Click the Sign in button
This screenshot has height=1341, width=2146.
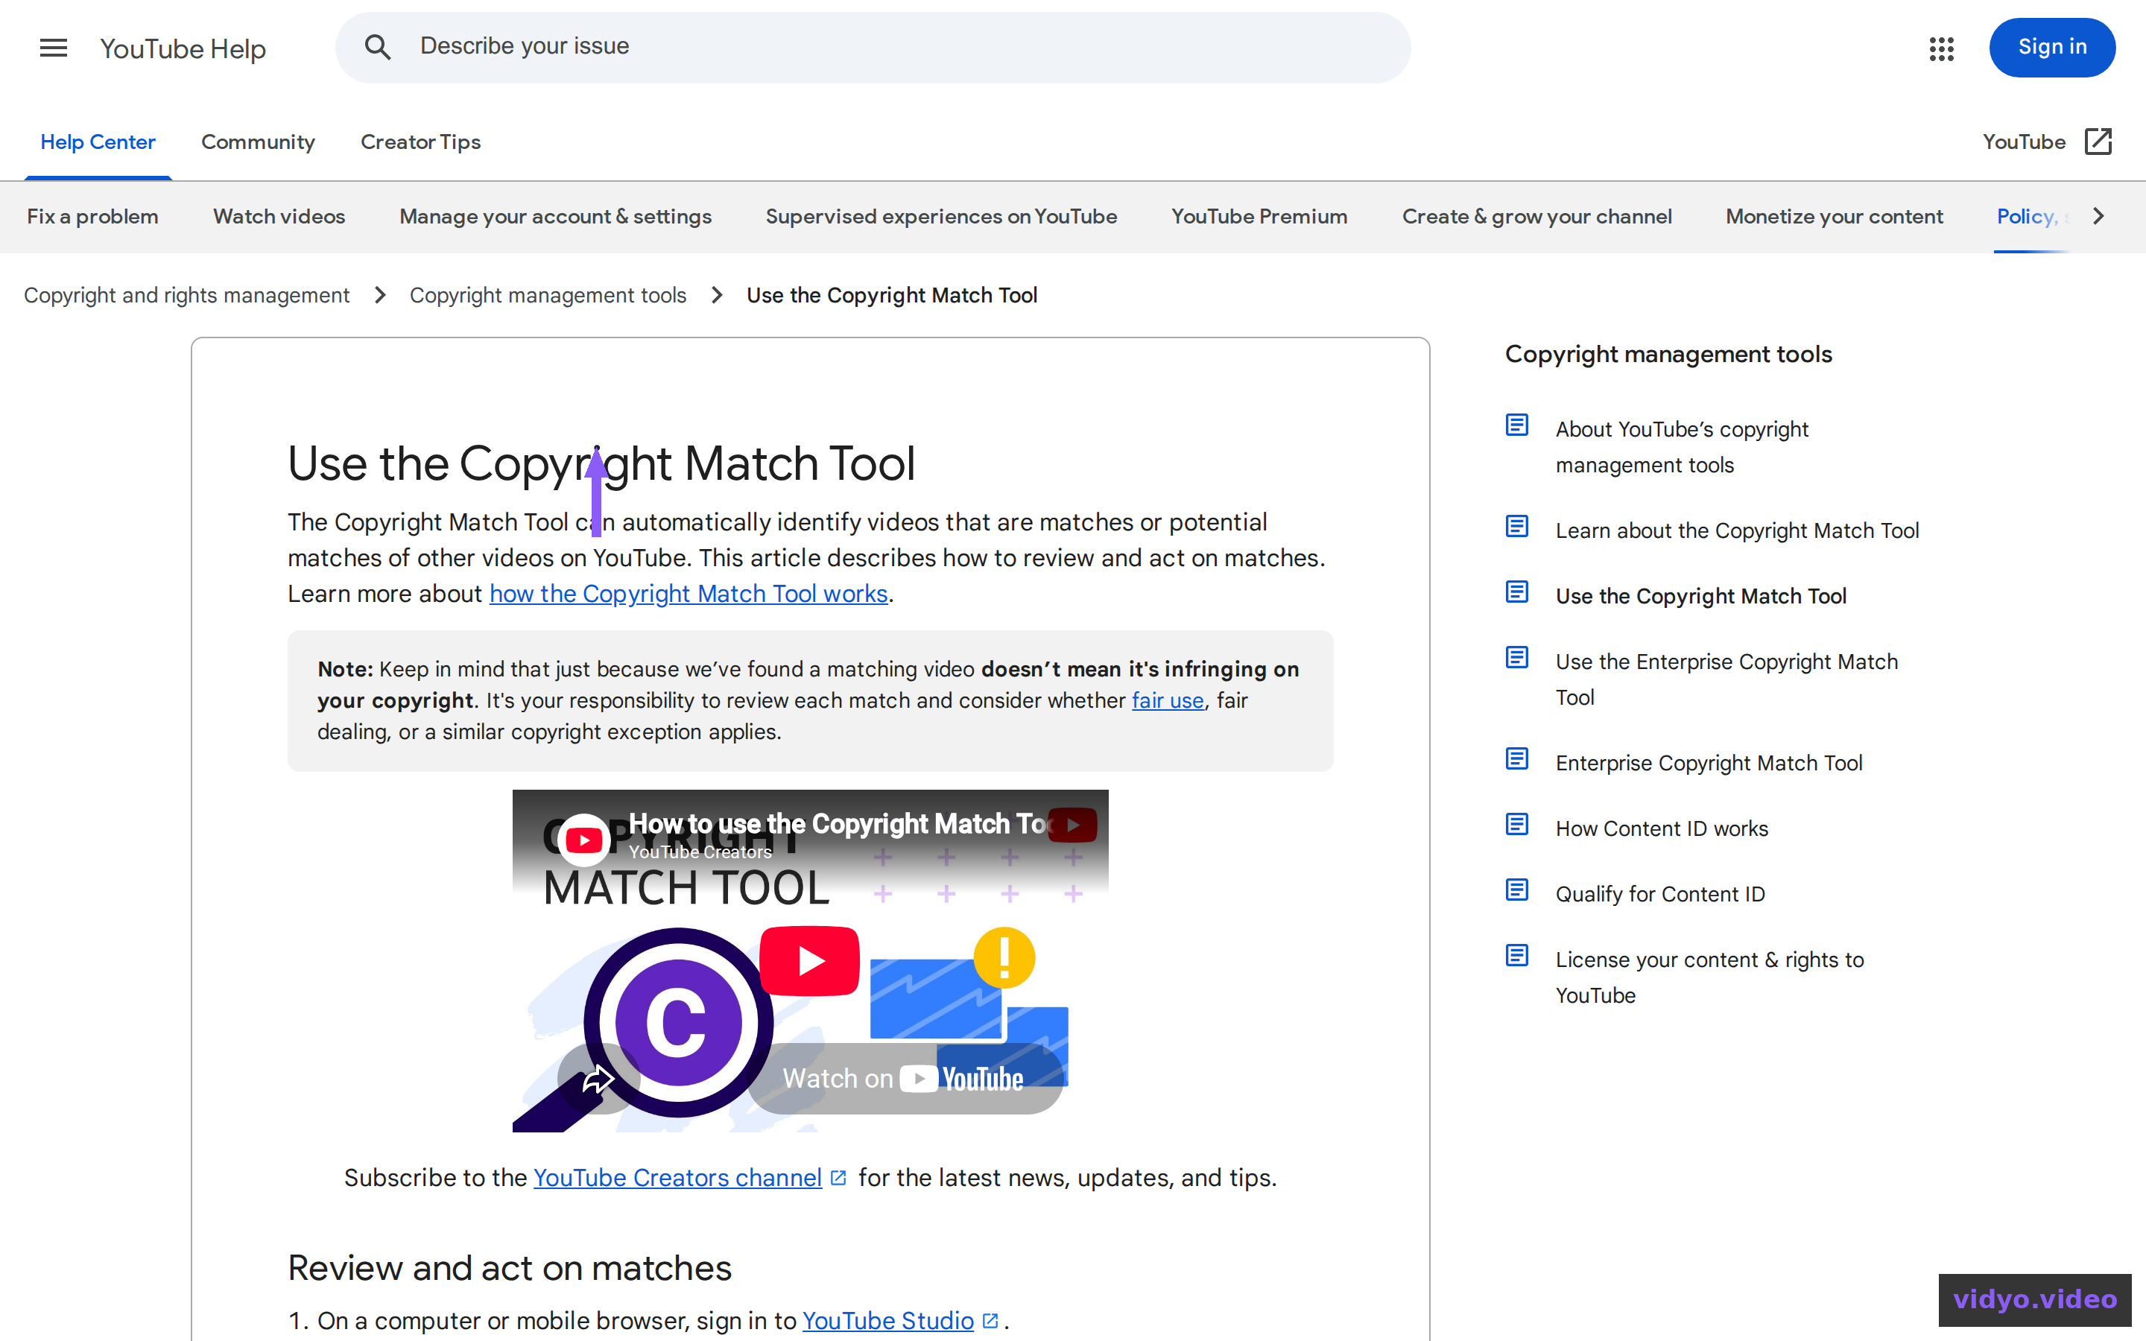pos(2052,47)
